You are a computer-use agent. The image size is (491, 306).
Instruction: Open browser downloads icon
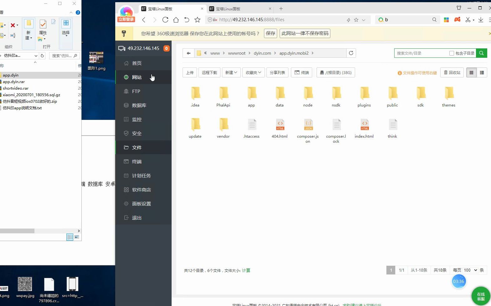pyautogui.click(x=481, y=20)
